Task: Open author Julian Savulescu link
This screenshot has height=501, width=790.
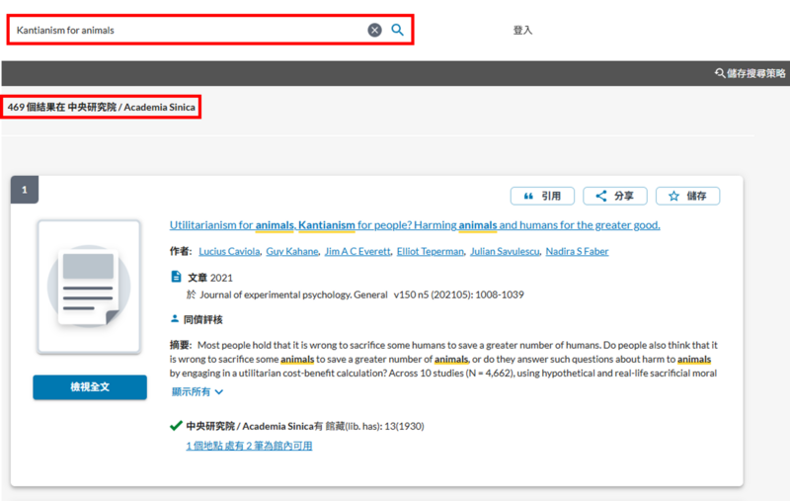Action: point(505,252)
